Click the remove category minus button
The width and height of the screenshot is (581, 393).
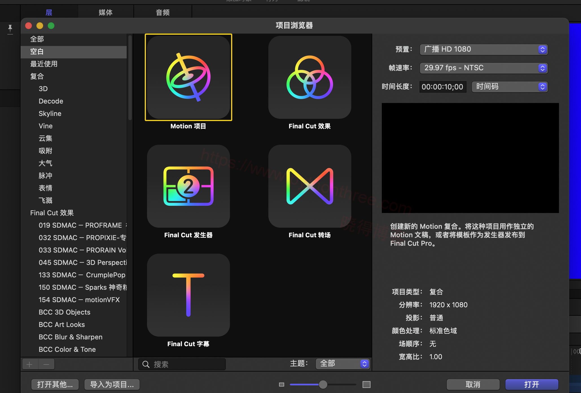click(x=47, y=364)
